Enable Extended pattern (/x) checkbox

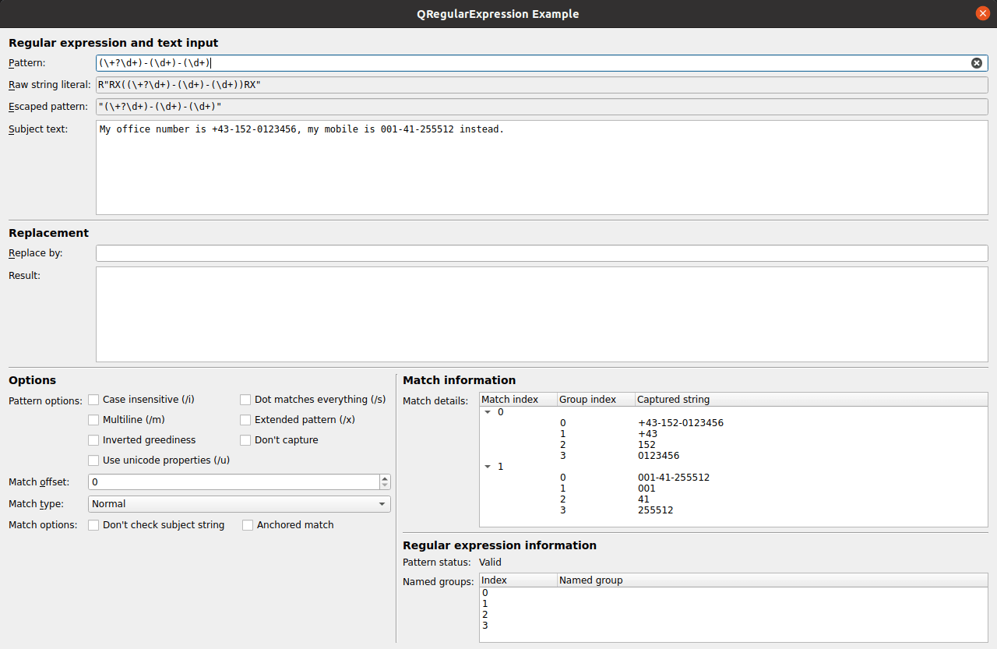pyautogui.click(x=246, y=420)
